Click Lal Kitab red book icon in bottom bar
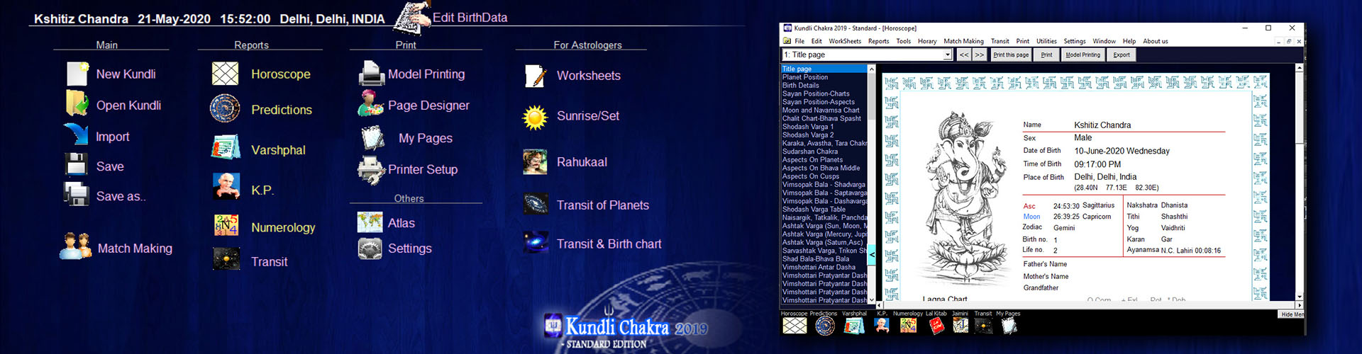Viewport: 1362px width, 354px height. (936, 325)
